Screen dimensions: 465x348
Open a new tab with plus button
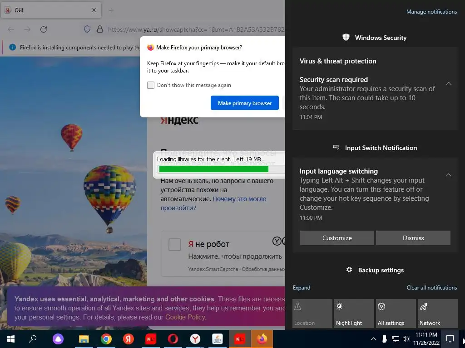click(x=111, y=10)
